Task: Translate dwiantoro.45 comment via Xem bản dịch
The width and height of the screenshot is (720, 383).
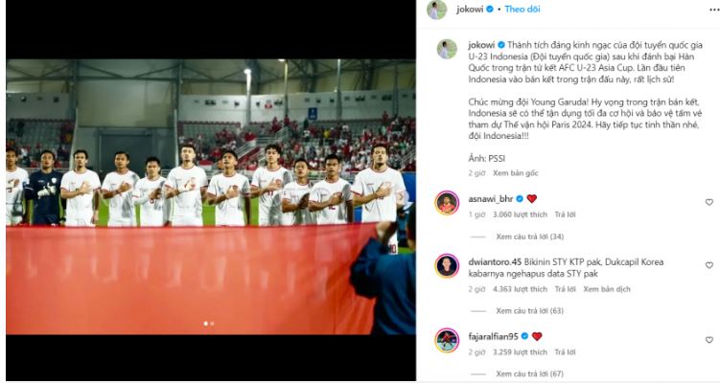Action: [607, 289]
